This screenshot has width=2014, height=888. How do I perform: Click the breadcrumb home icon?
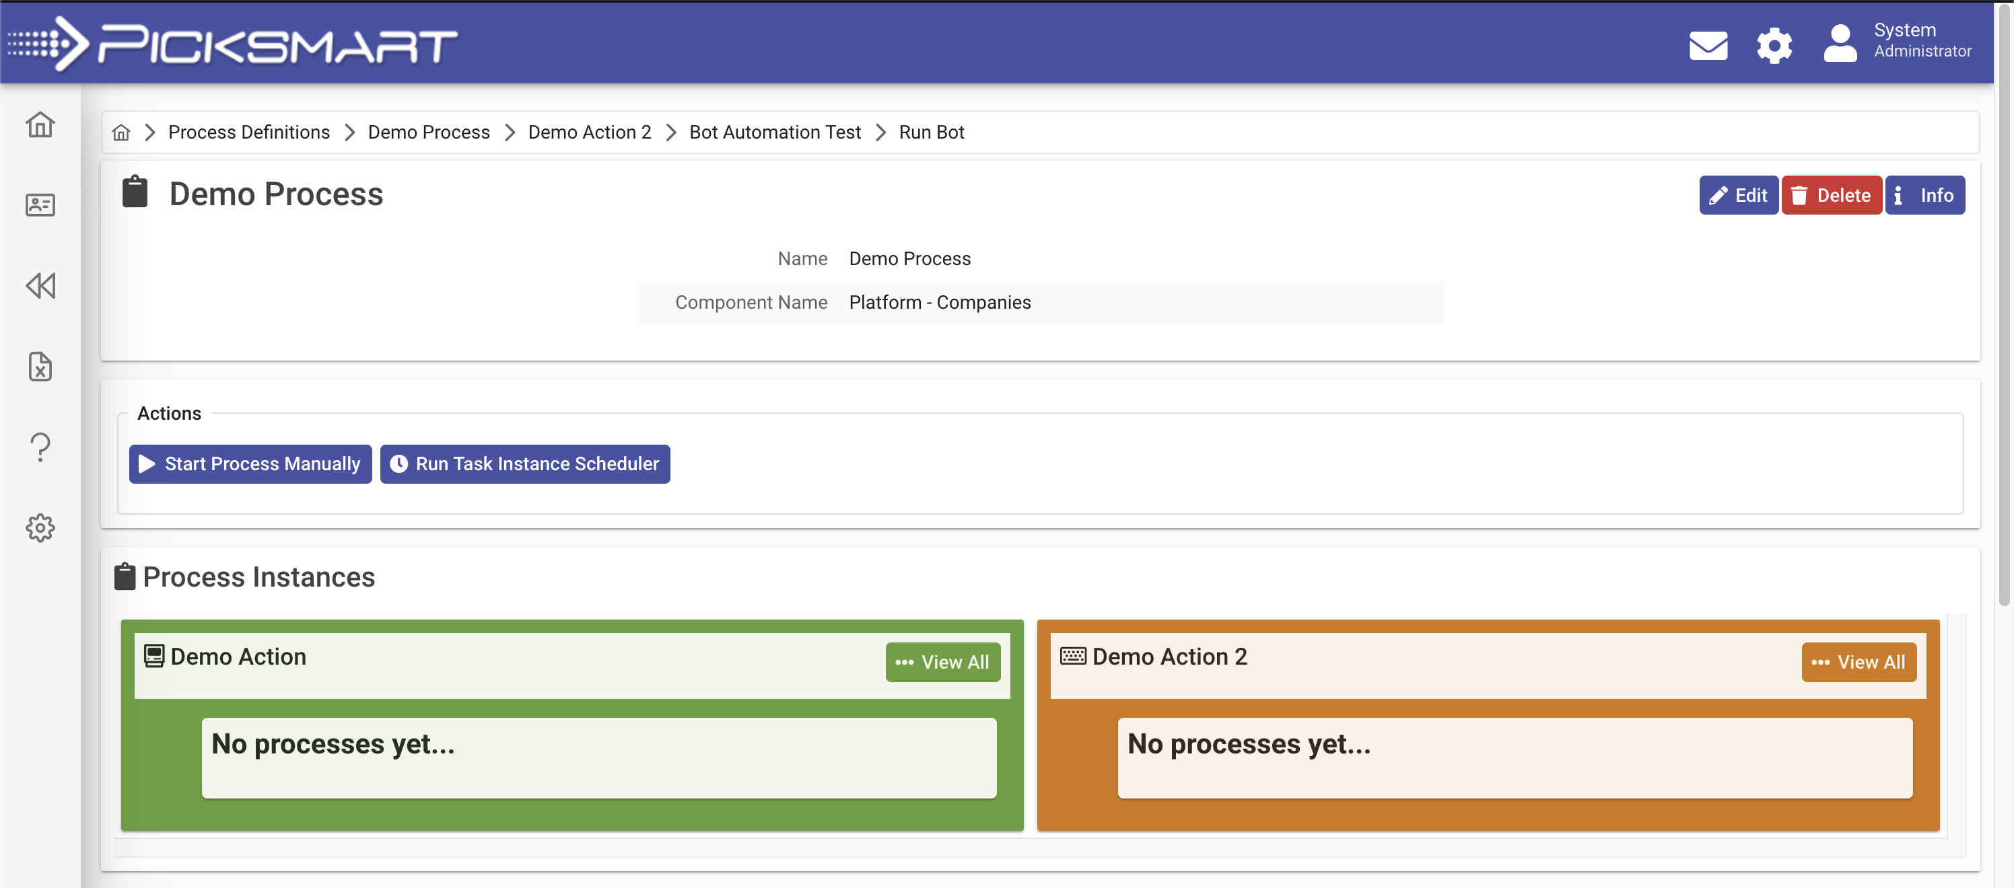pyautogui.click(x=120, y=132)
